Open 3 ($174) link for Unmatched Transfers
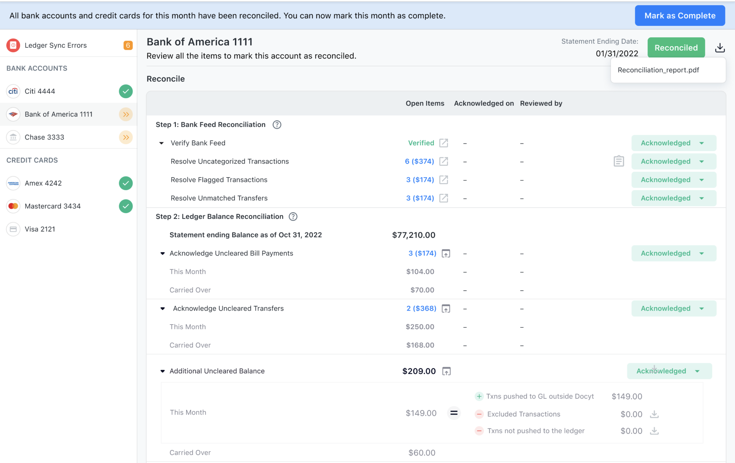The width and height of the screenshot is (735, 463). [420, 198]
